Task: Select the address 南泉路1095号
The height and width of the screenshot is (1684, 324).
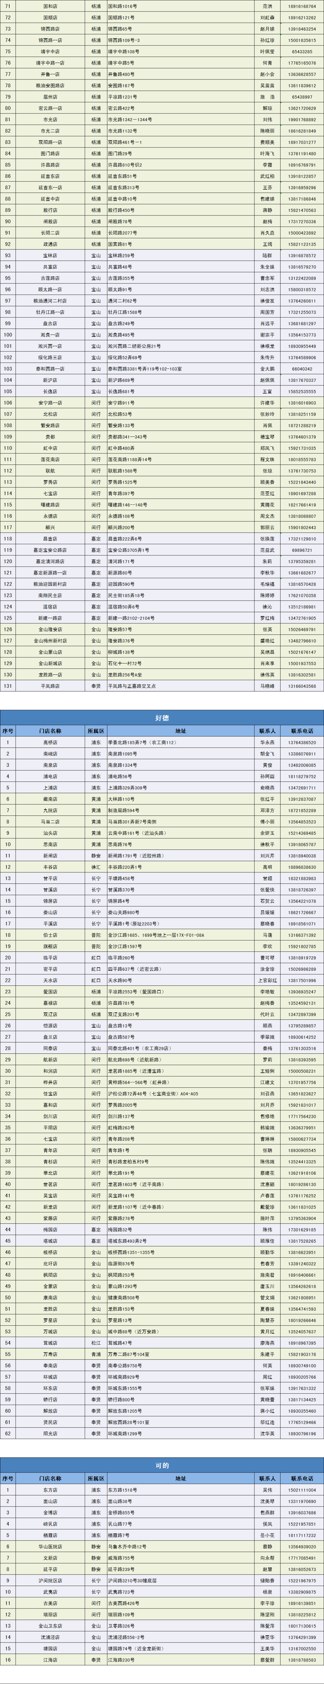Action: 123,754
